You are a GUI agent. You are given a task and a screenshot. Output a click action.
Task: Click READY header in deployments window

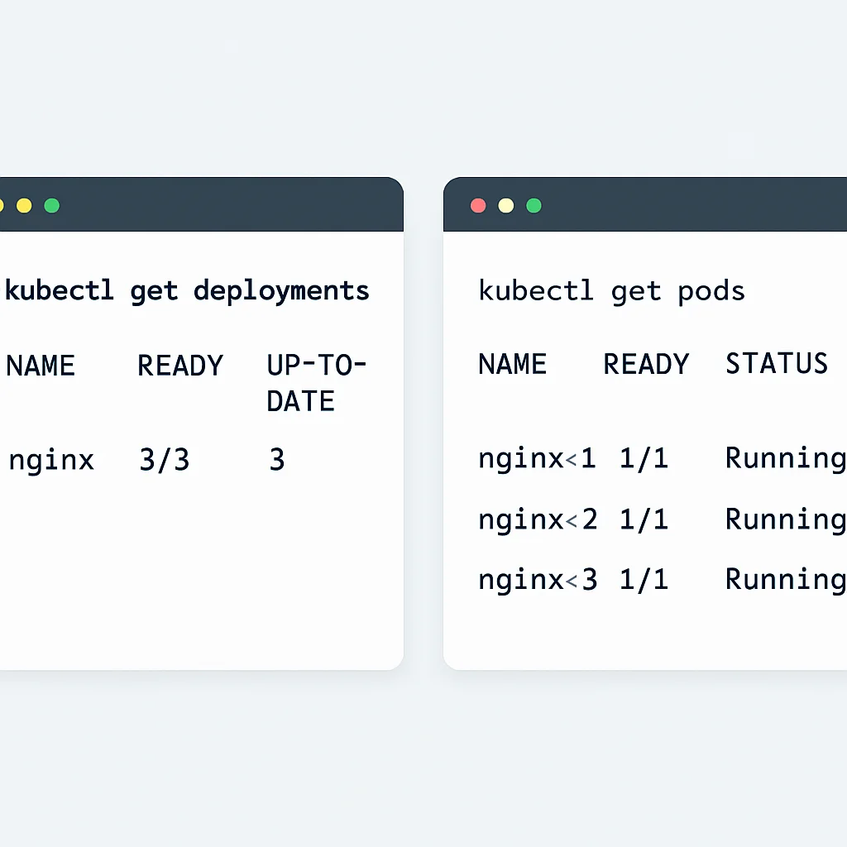[x=179, y=366]
